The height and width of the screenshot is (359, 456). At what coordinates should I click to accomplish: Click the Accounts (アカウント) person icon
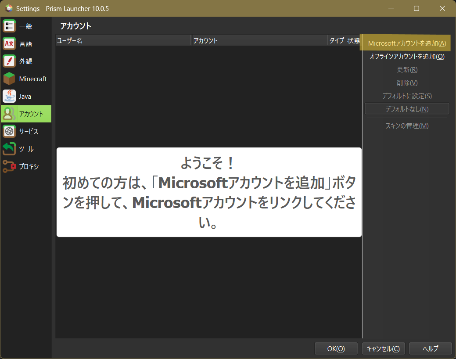[9, 114]
